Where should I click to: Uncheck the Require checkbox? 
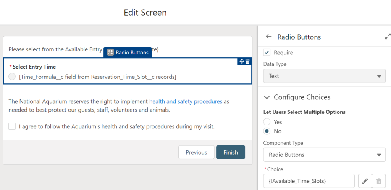[x=267, y=53]
